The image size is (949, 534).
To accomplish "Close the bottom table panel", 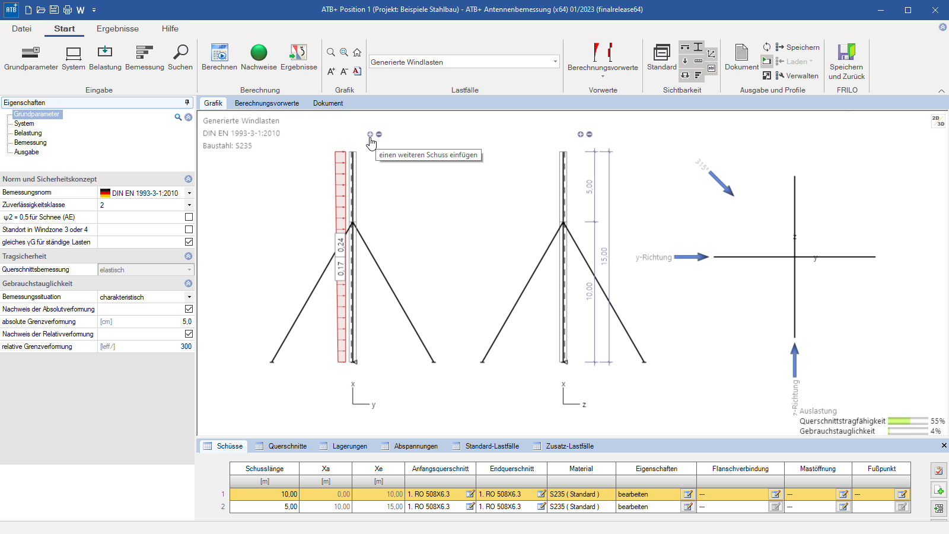I will (x=944, y=445).
